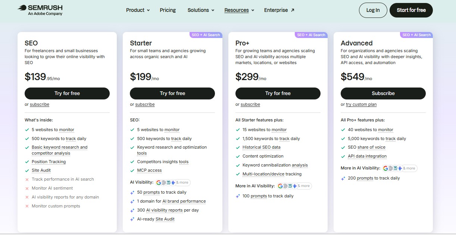Click '1 domain for AI brand performance'
This screenshot has width=456, height=235.
171,201
